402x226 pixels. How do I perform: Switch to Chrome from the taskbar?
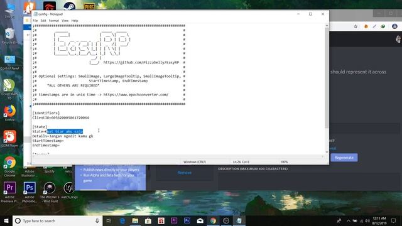point(213,220)
